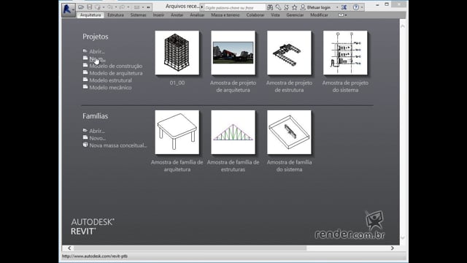Click icon beside Famílias Novo
467x263 pixels.
tap(85, 137)
